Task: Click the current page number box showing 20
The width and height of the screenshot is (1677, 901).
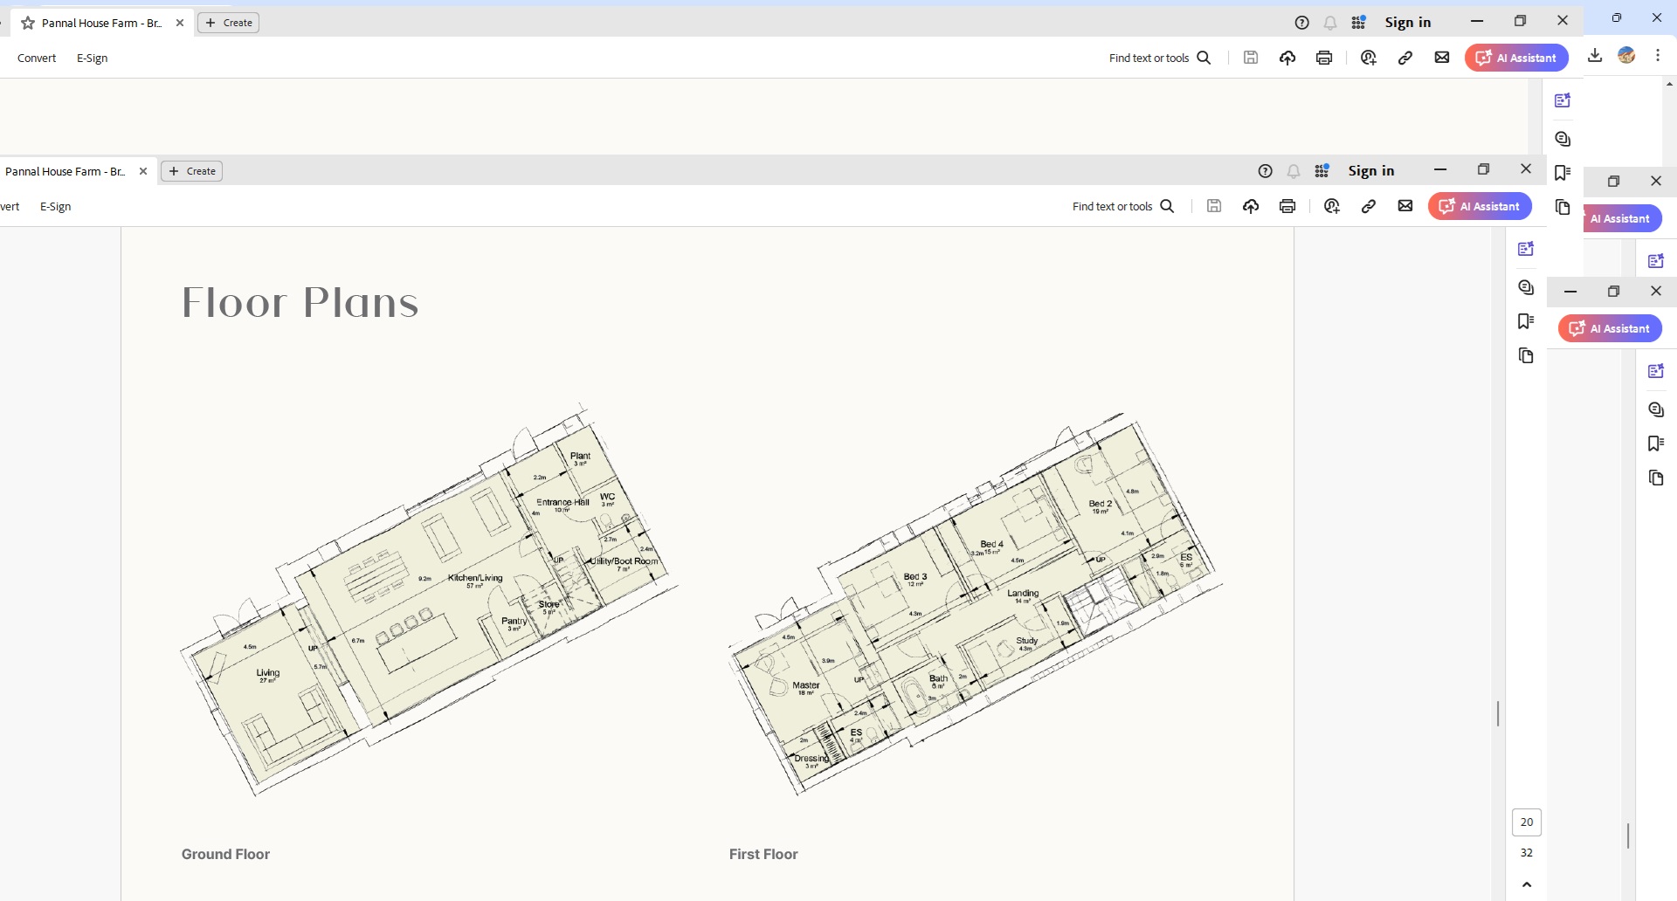Action: click(1527, 822)
